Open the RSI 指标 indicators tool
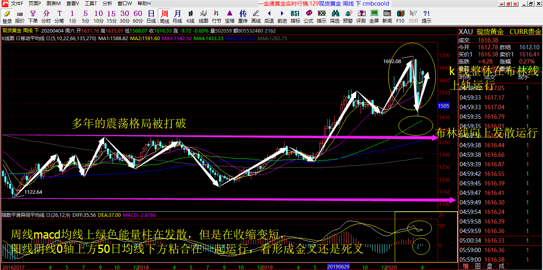This screenshot has height=270, width=543. [x=295, y=17]
